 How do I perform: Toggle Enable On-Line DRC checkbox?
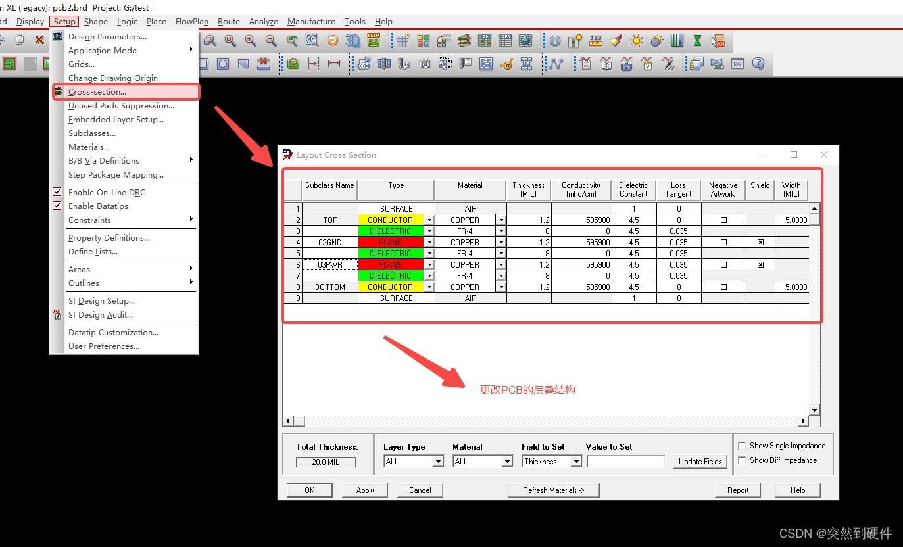57,192
